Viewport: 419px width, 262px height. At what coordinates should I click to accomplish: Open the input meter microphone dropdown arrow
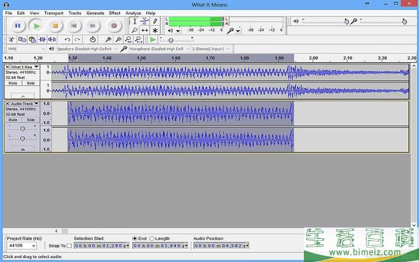pos(238,31)
